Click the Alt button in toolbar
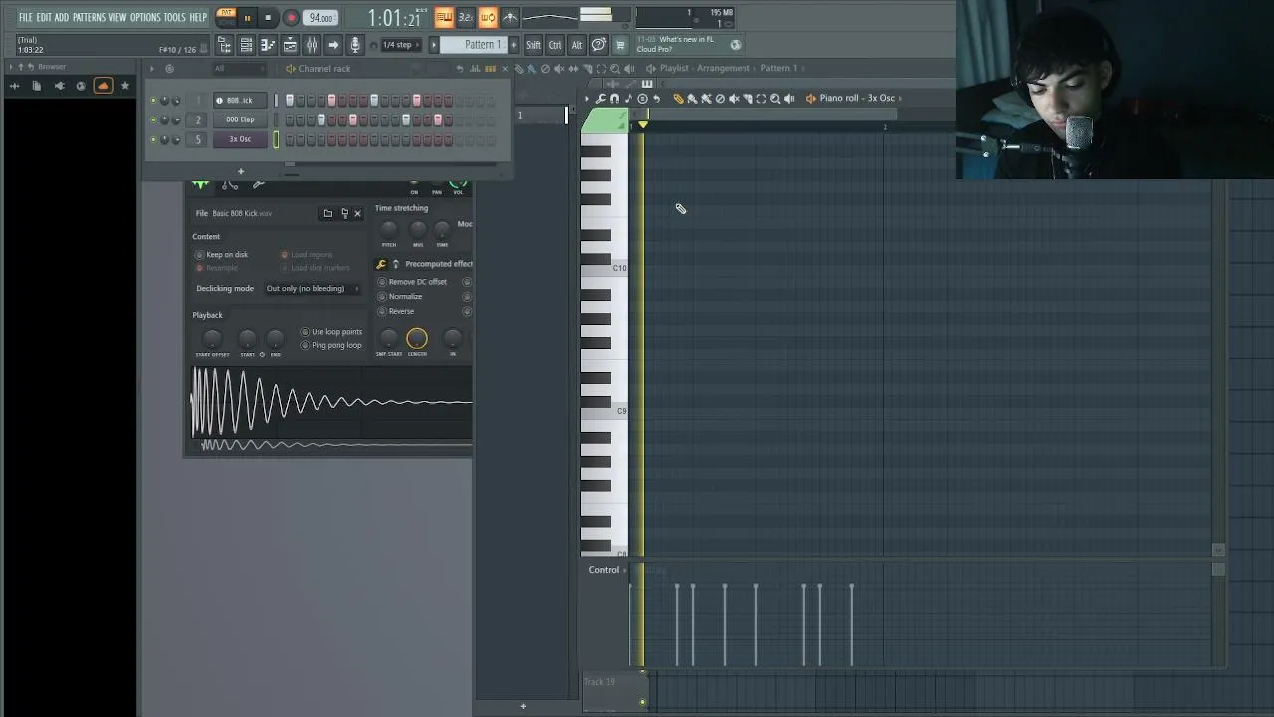Image resolution: width=1274 pixels, height=717 pixels. tap(577, 45)
